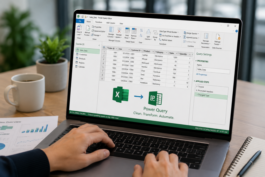The width and height of the screenshot is (265, 177).
Task: Open Use First Row as Headers dropdown
Action: [x=180, y=37]
